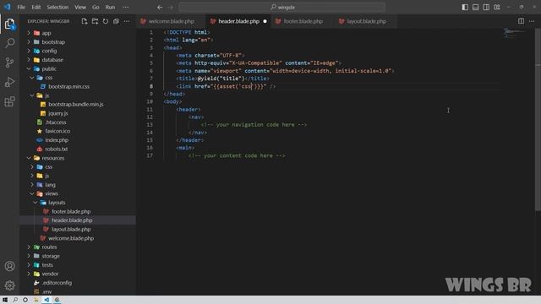Open the Manage settings gear
Image resolution: width=541 pixels, height=304 pixels.
[x=9, y=285]
